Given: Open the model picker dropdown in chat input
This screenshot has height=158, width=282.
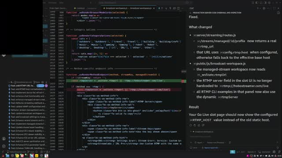Looking at the screenshot, I should 216,143.
